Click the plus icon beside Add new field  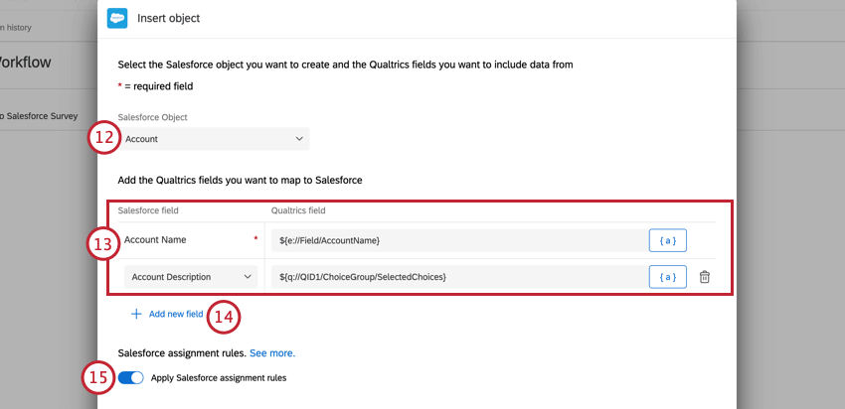[x=136, y=314]
